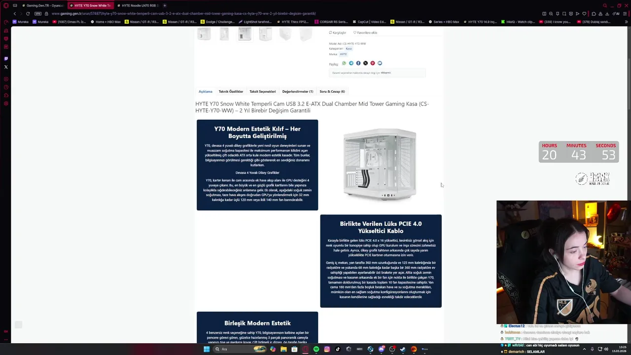Open a new browser tab
This screenshot has width=631, height=355.
pos(165,5)
